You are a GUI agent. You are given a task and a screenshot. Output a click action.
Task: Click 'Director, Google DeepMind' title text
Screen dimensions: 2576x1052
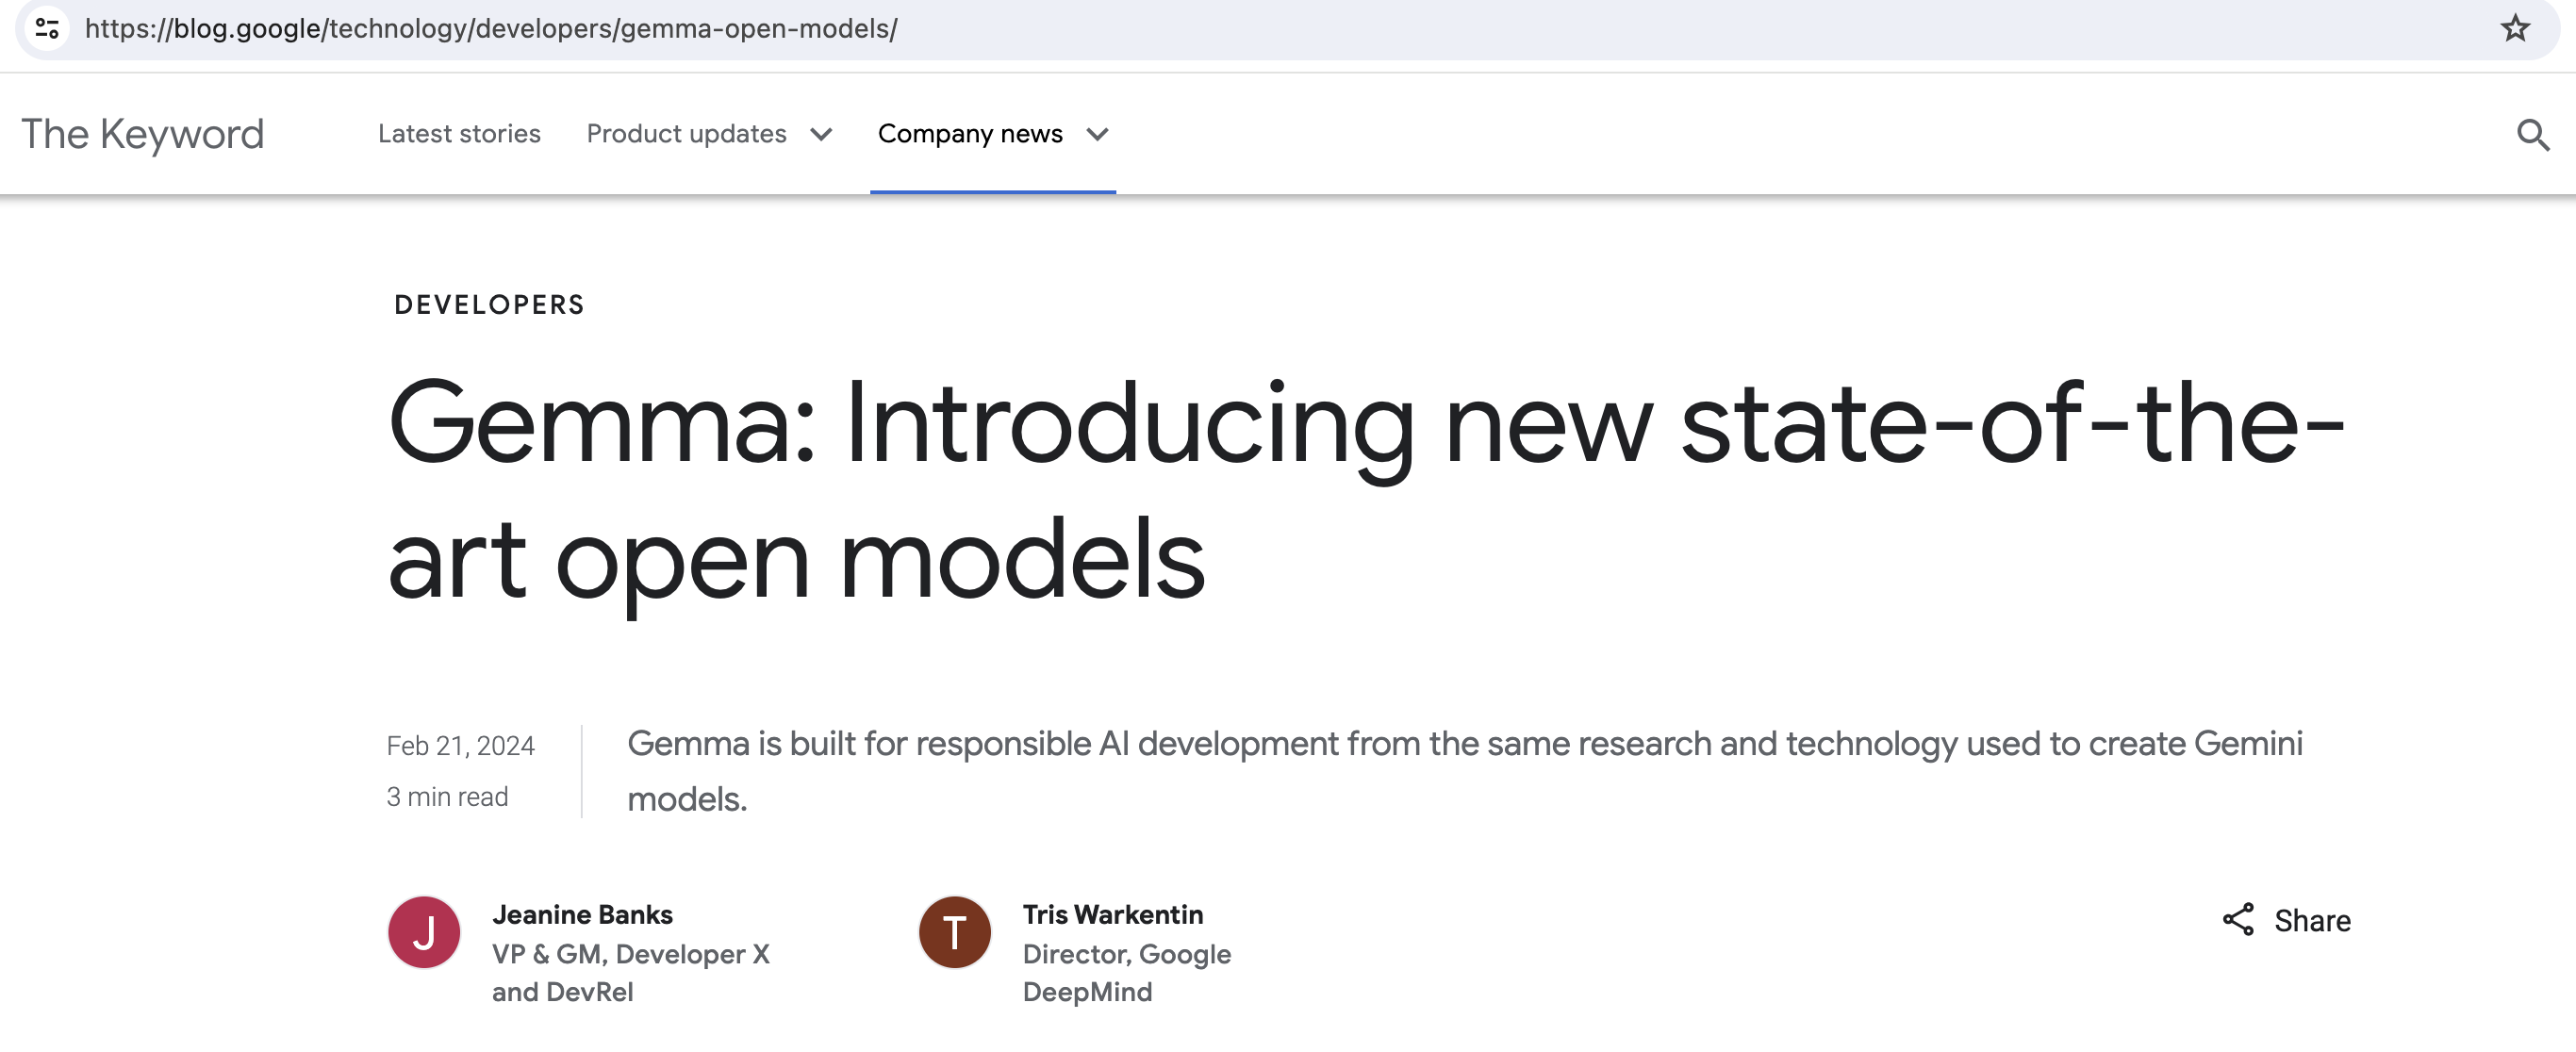pyautogui.click(x=1127, y=973)
